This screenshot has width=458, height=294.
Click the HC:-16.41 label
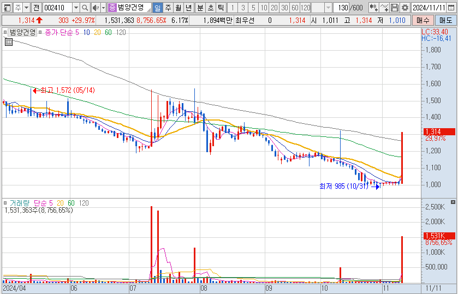tap(436, 38)
